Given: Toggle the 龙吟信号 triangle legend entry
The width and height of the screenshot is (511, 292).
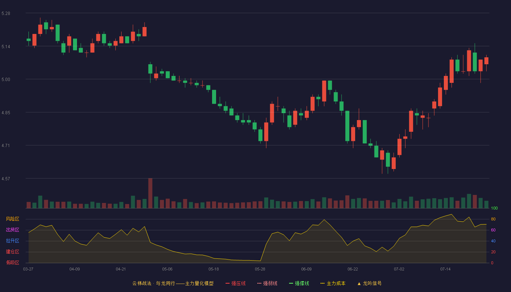Looking at the screenshot, I should tap(369, 283).
